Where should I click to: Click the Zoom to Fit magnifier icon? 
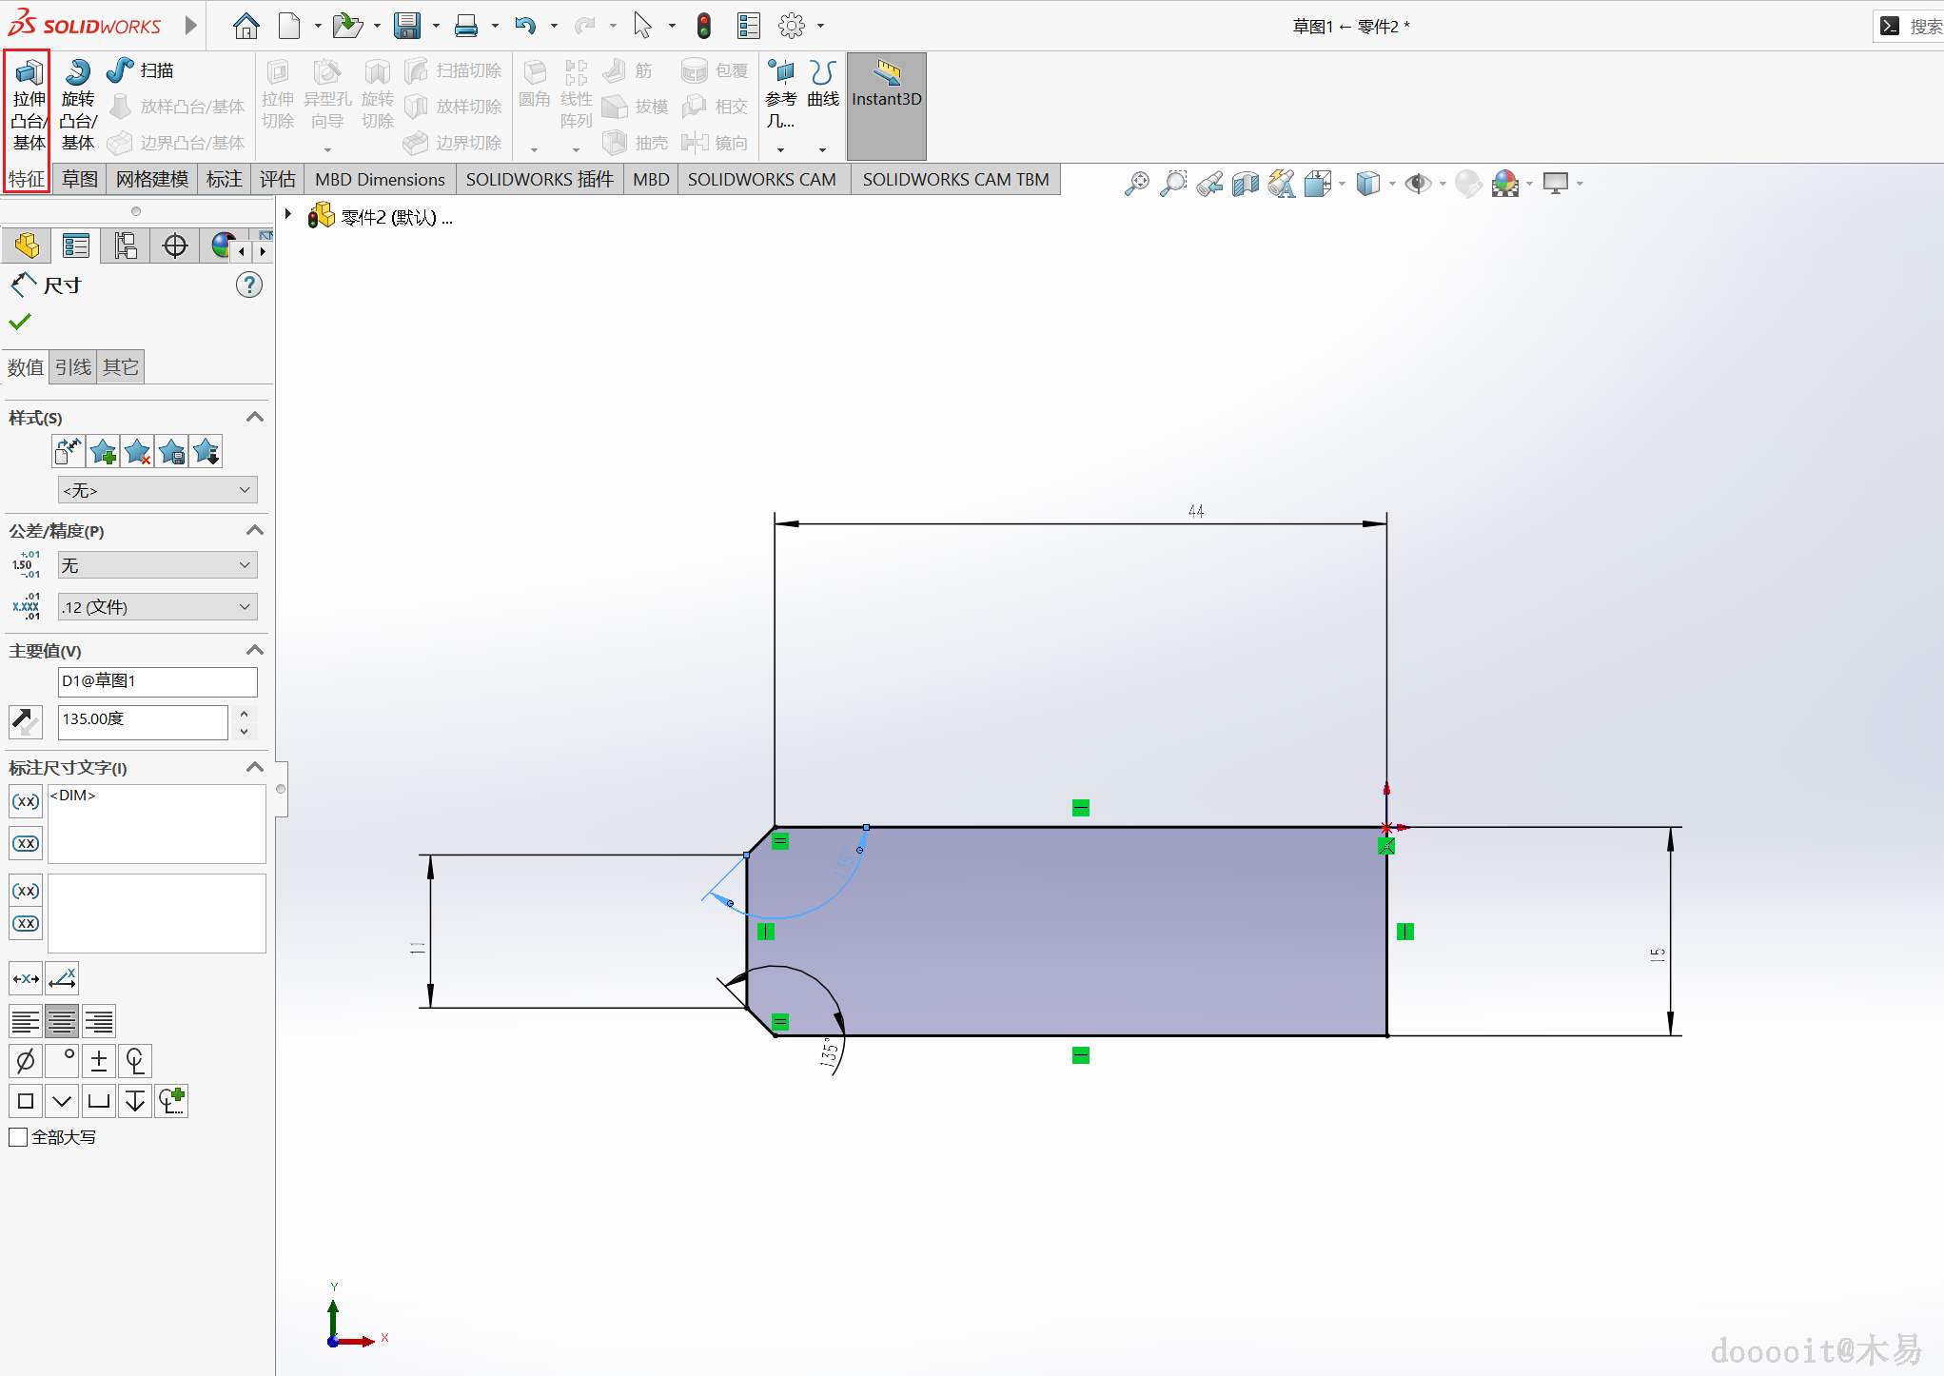click(x=1136, y=183)
